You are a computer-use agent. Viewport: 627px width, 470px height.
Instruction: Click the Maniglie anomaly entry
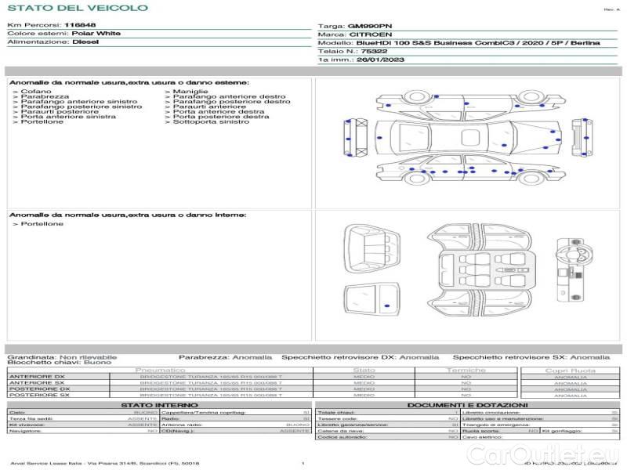click(x=190, y=92)
